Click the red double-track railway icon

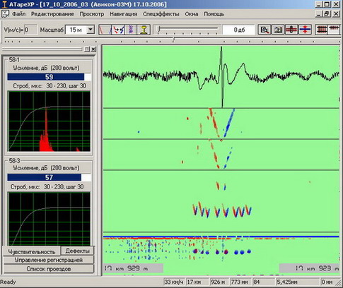tap(322, 30)
